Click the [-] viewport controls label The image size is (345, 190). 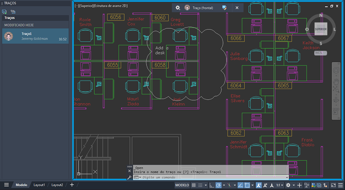(x=77, y=6)
